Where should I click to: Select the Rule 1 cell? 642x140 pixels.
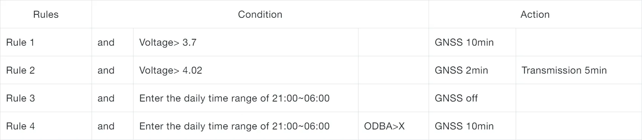pyautogui.click(x=46, y=42)
